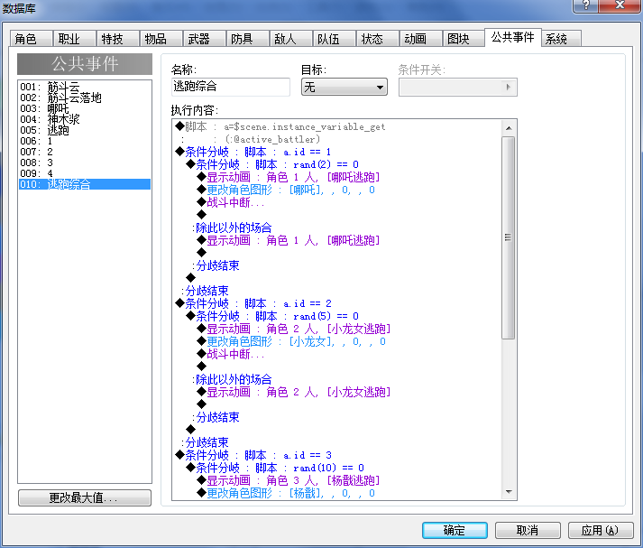Open the 系统 tab

562,39
